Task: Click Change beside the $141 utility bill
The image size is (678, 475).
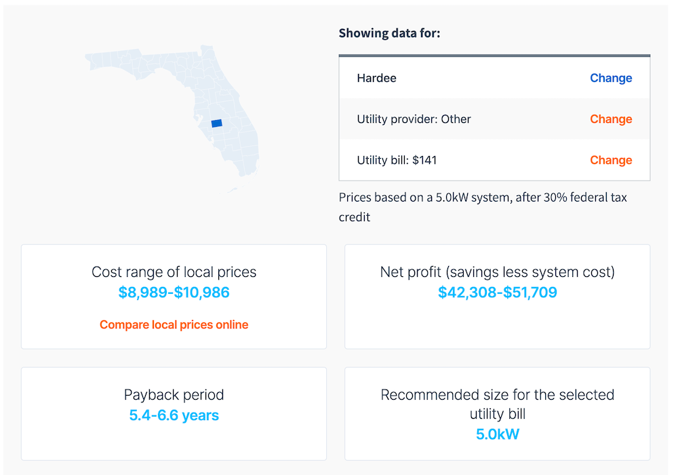Action: [610, 160]
